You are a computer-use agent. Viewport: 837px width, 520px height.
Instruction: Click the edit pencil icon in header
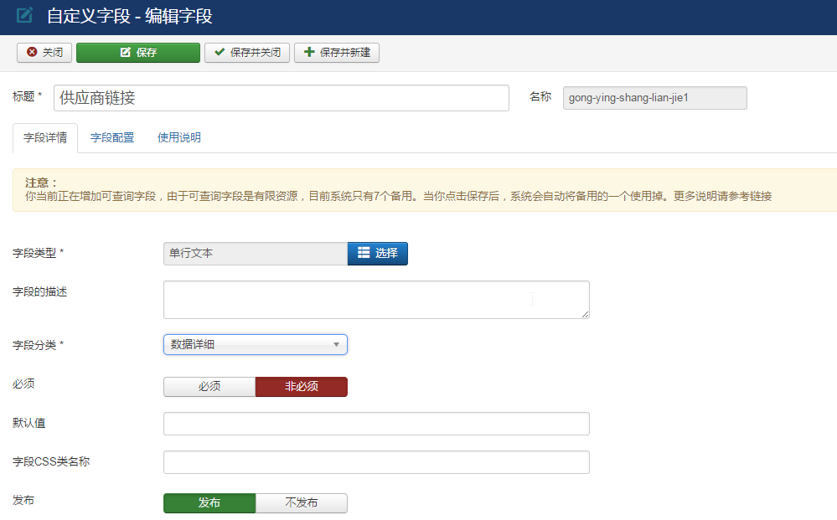25,15
